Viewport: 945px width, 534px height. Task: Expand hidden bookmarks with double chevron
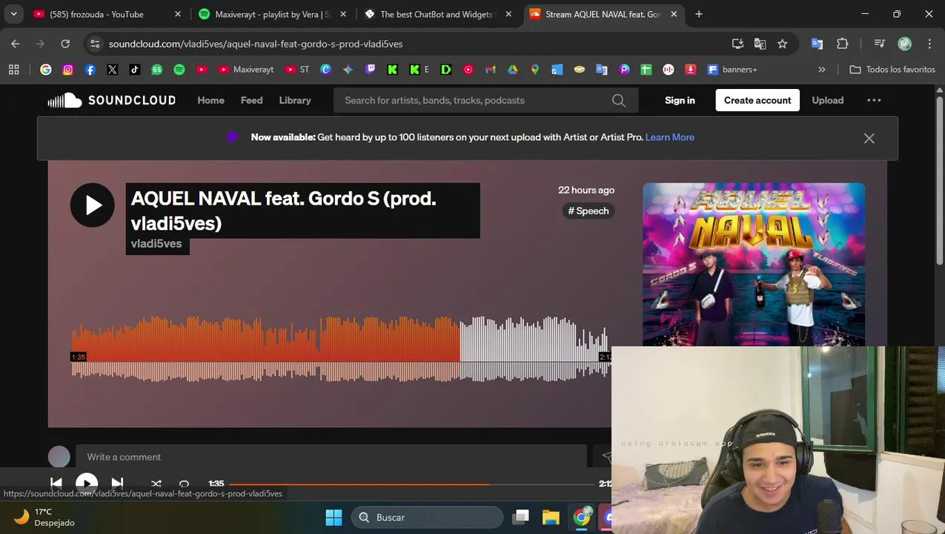(x=821, y=69)
